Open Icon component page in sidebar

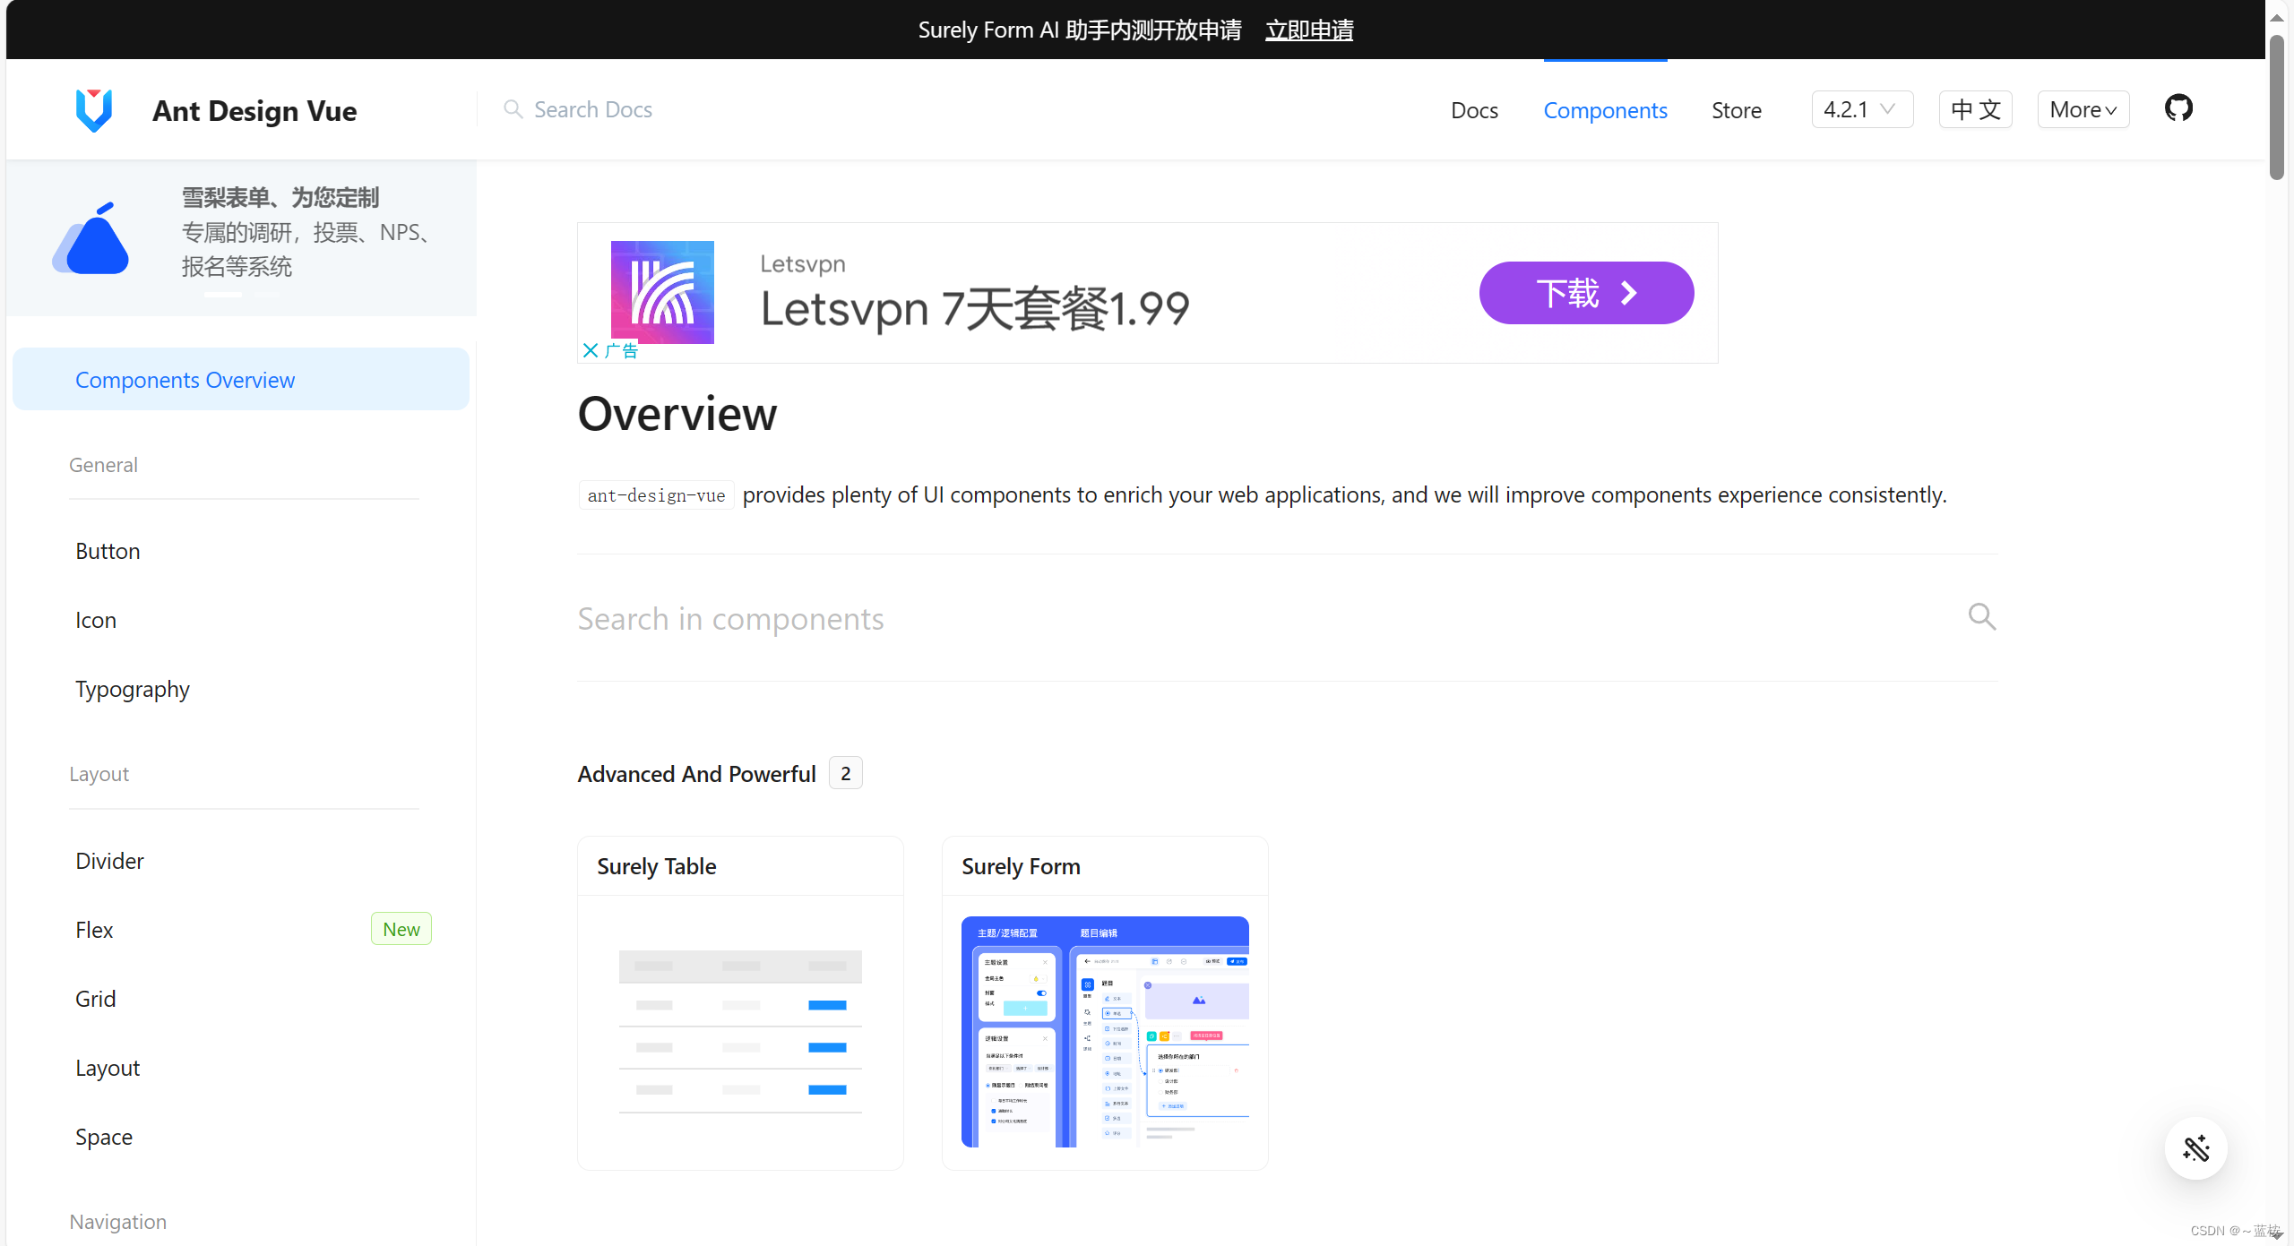click(96, 620)
